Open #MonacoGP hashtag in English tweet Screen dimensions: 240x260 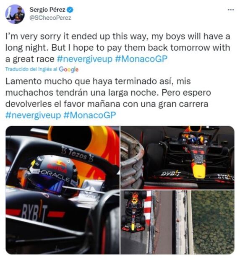(x=141, y=59)
